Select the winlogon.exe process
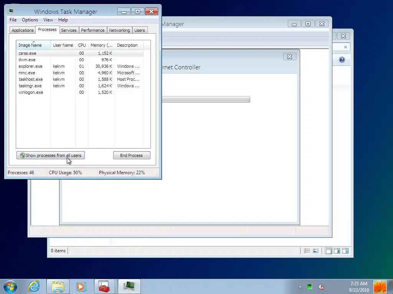The height and width of the screenshot is (294, 393). 80,92
